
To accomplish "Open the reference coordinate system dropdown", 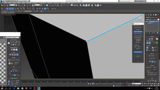I will [x=37, y=5].
